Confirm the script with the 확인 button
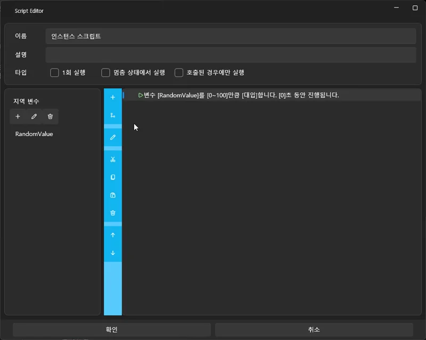The height and width of the screenshot is (340, 426). tap(111, 329)
